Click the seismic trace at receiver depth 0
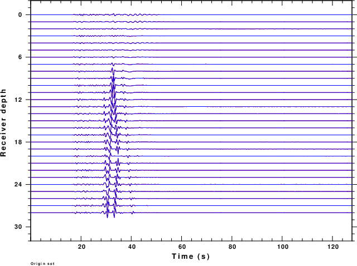The height and width of the screenshot is (266, 357). pyautogui.click(x=191, y=15)
